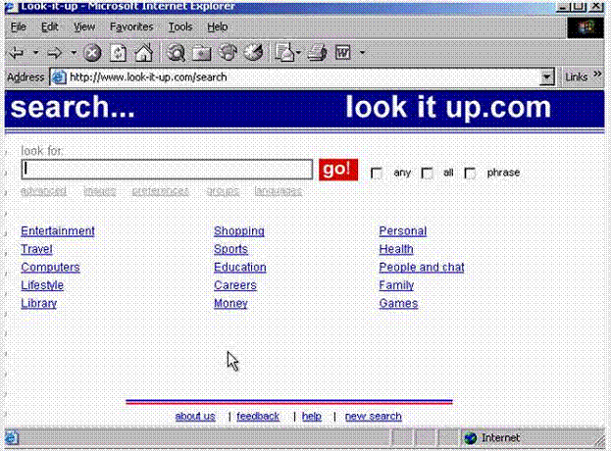Image resolution: width=611 pixels, height=451 pixels.
Task: Print the page with Print icon
Action: [317, 53]
